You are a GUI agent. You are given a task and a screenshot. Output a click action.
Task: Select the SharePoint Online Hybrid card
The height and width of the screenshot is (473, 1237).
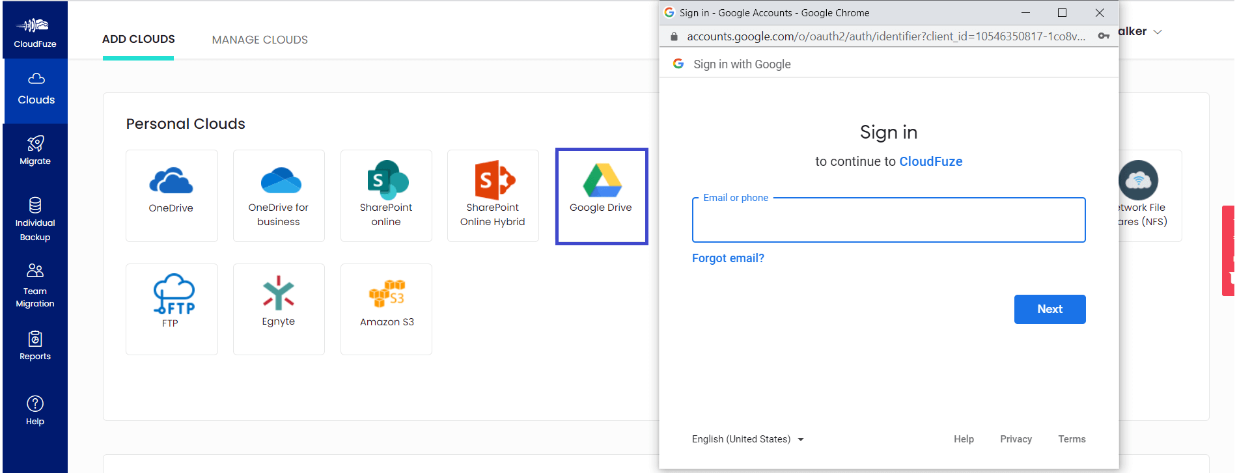coord(493,196)
